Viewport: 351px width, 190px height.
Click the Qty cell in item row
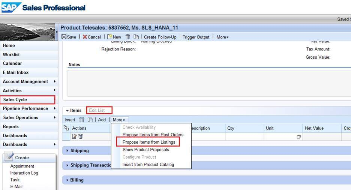244,137
